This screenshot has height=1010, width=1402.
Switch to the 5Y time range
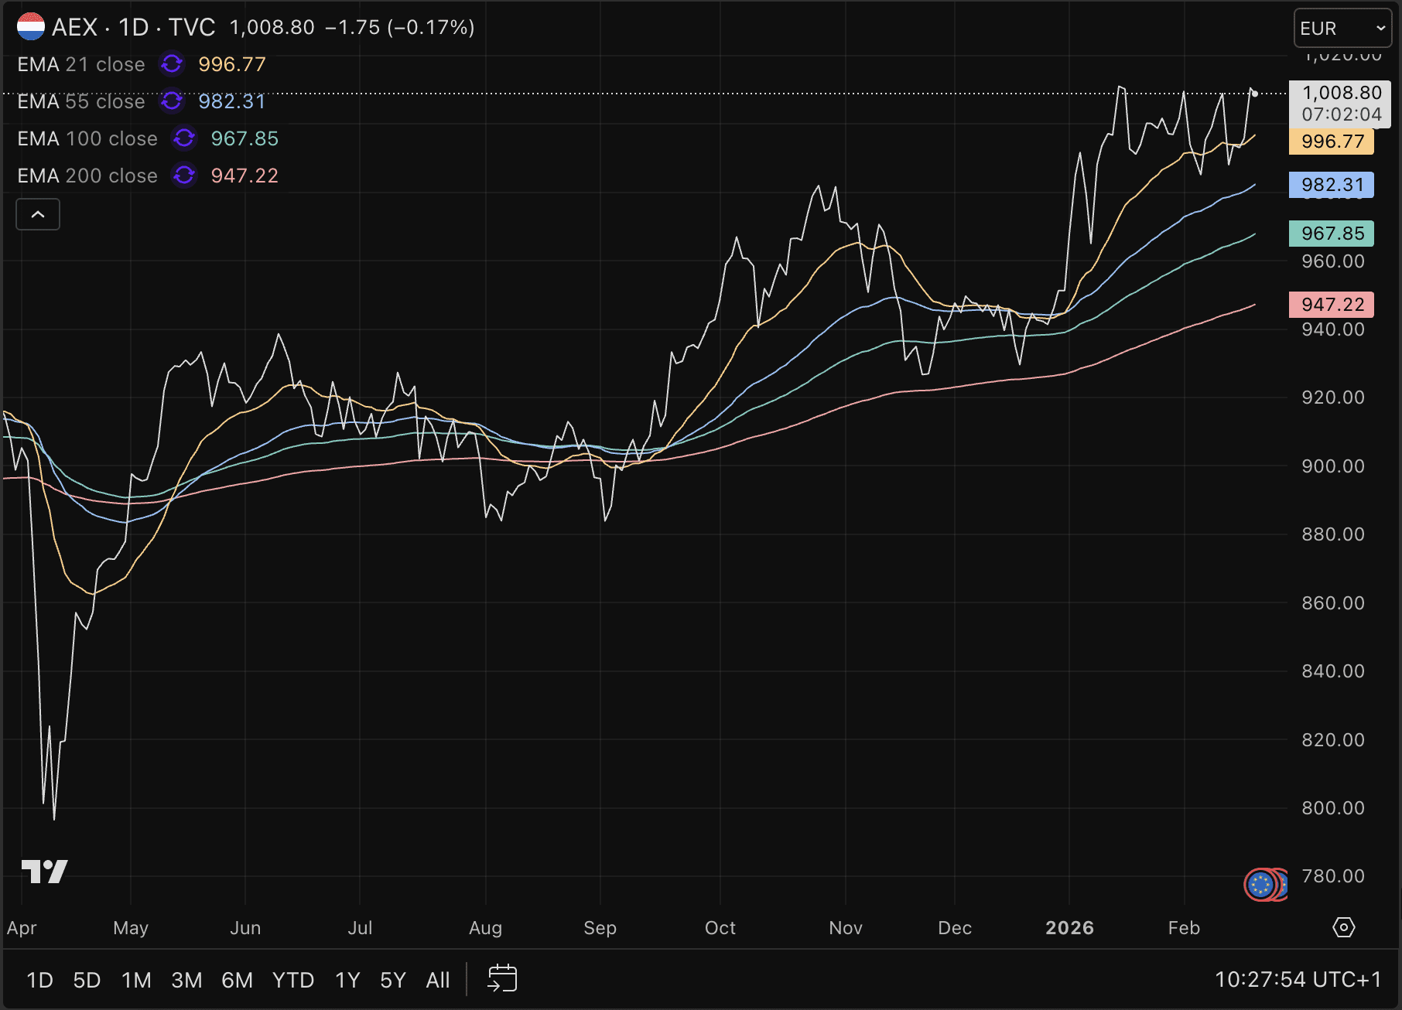[x=392, y=981]
